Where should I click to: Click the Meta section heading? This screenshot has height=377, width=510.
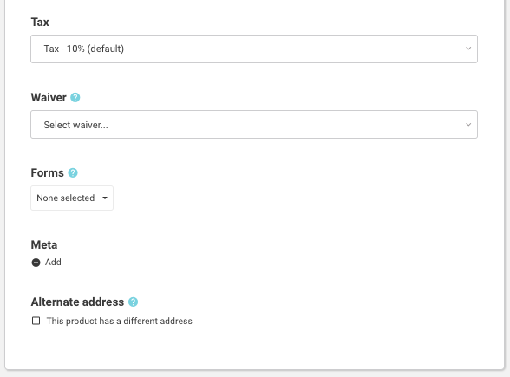[x=44, y=244]
